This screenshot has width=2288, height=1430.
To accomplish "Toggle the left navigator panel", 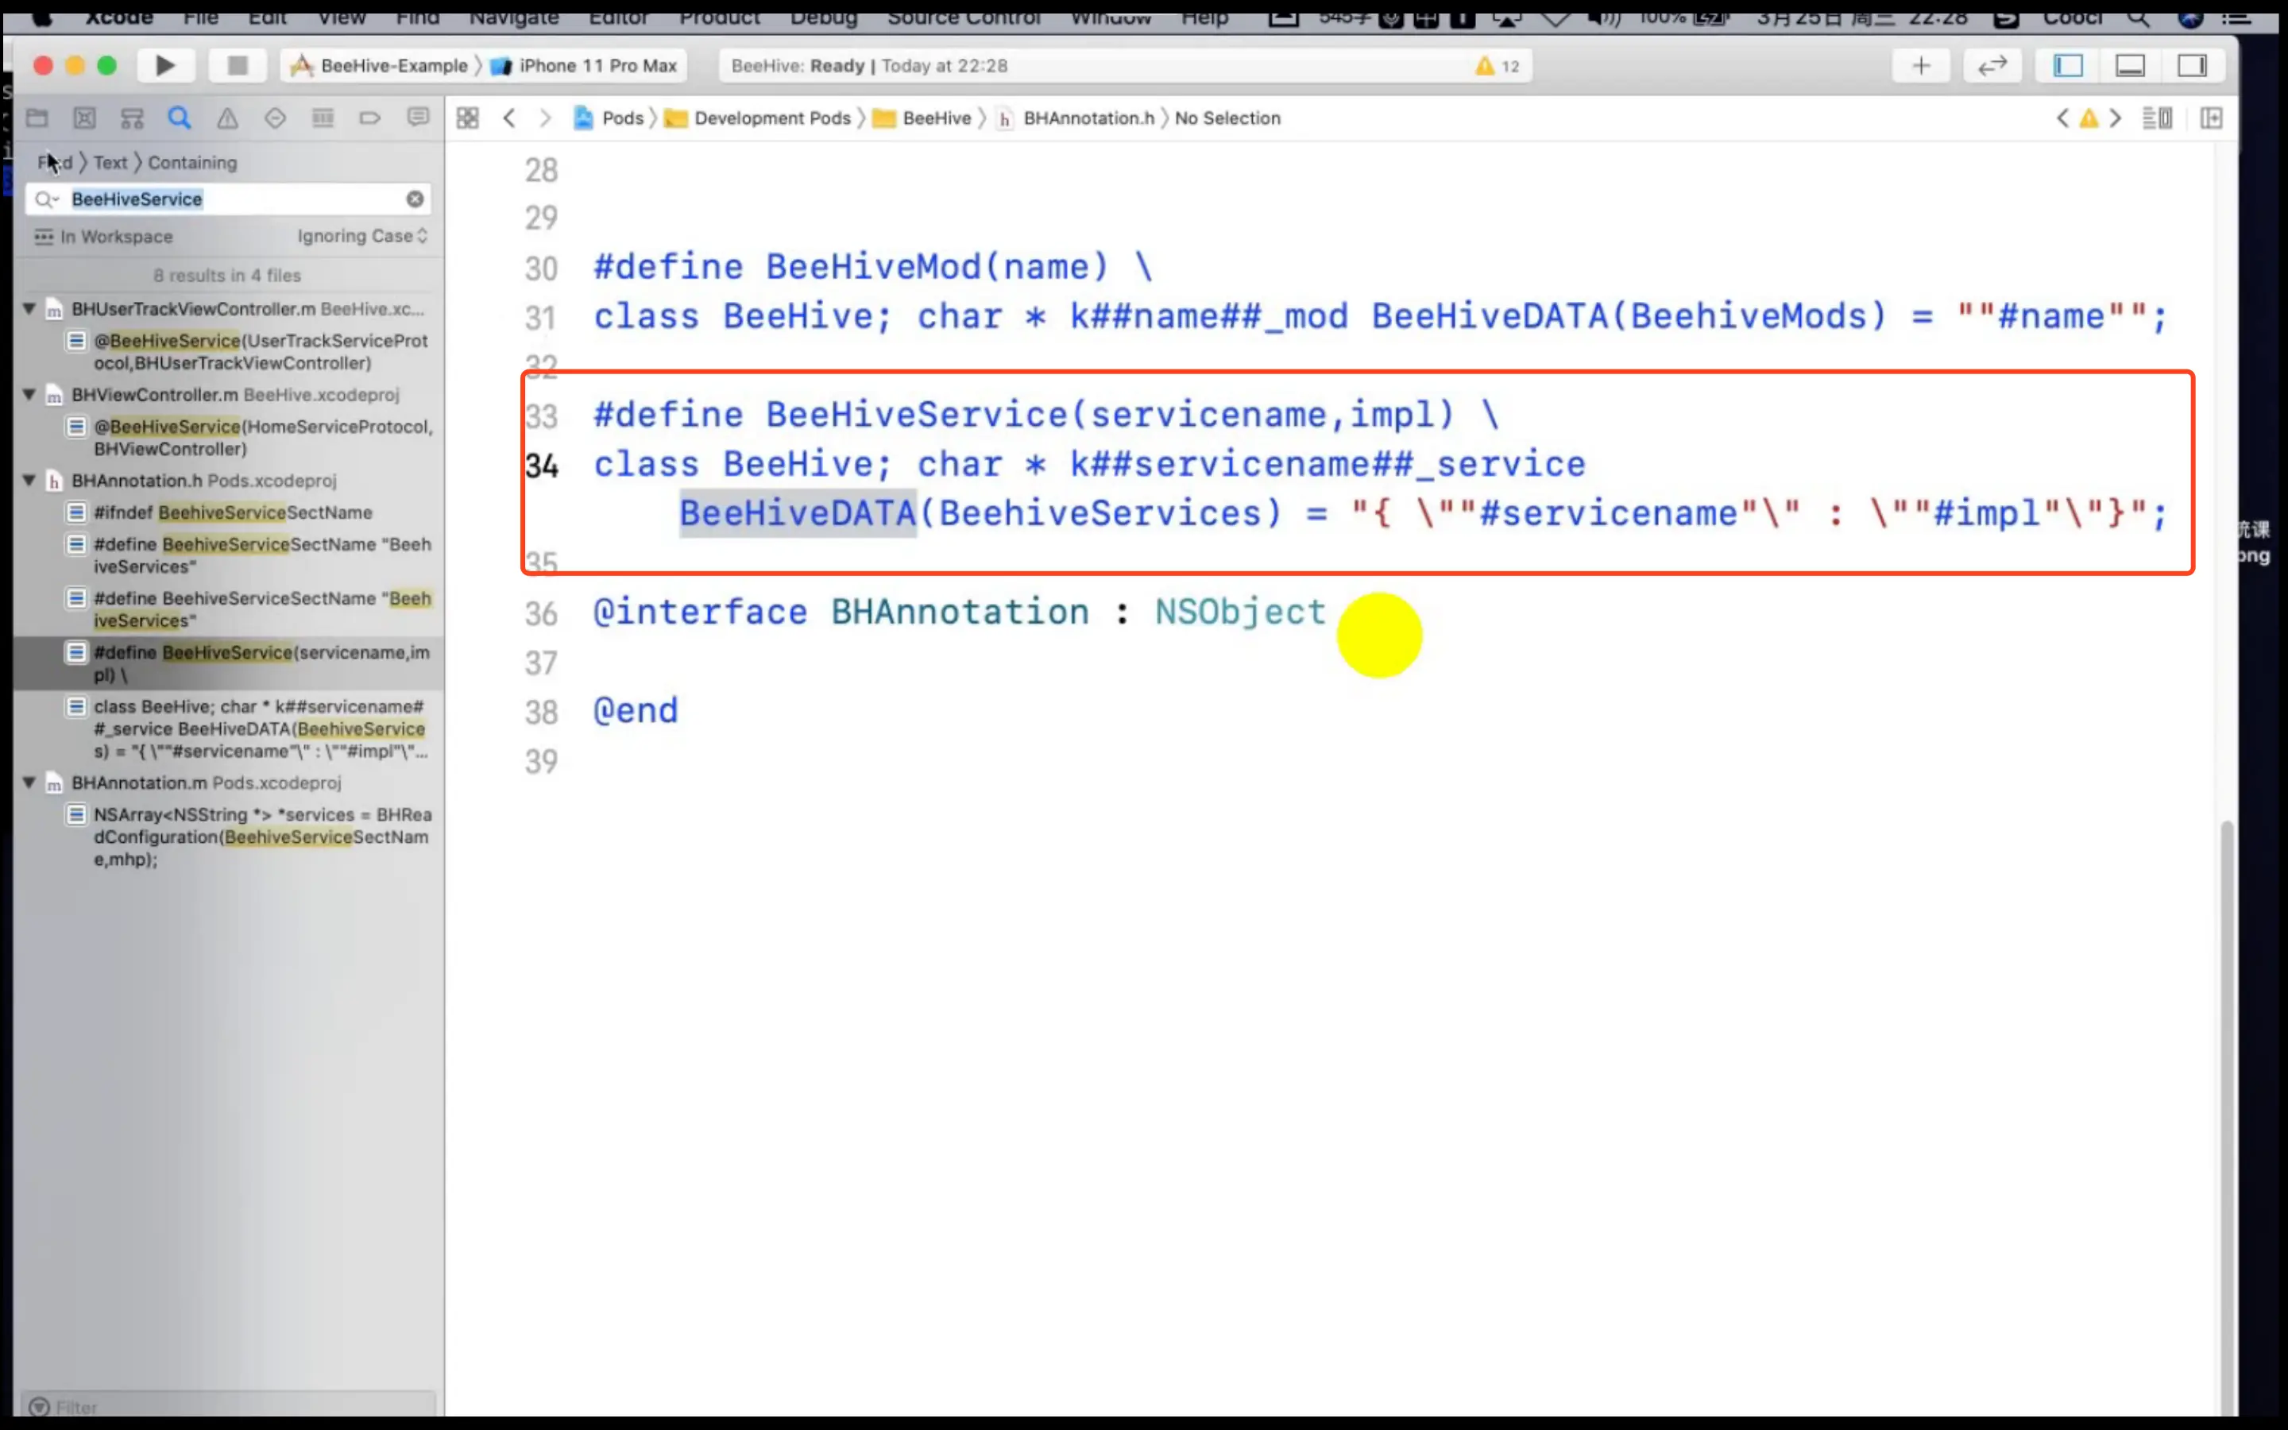I will tap(2068, 65).
